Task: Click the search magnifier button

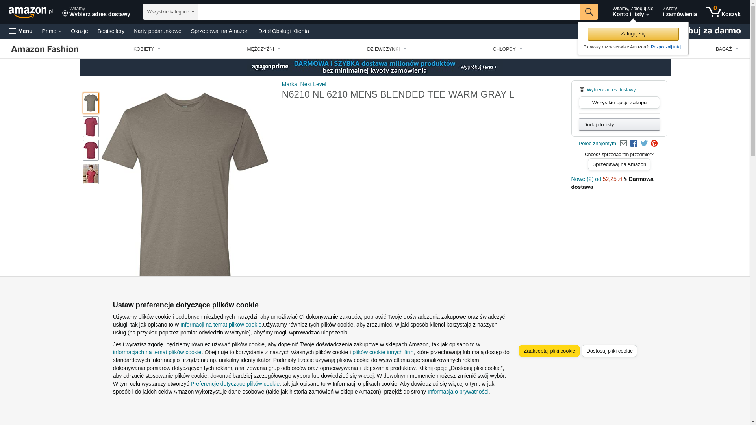Action: 589,12
